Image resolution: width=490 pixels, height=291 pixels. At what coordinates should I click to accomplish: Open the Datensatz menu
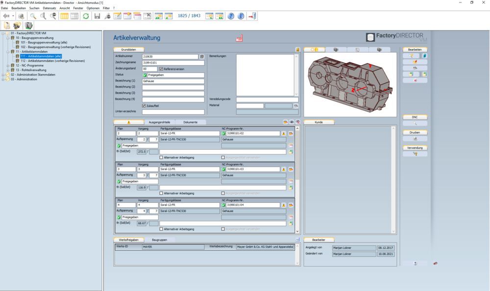click(x=49, y=8)
